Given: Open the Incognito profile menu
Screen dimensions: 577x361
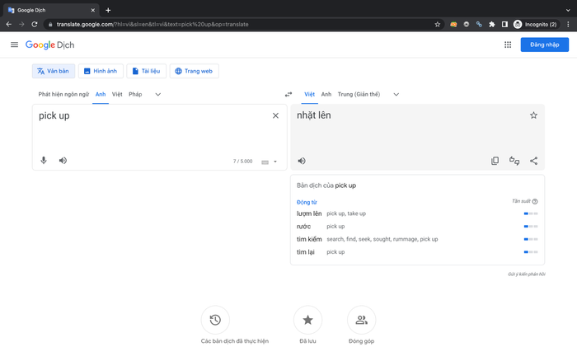Looking at the screenshot, I should (x=536, y=24).
